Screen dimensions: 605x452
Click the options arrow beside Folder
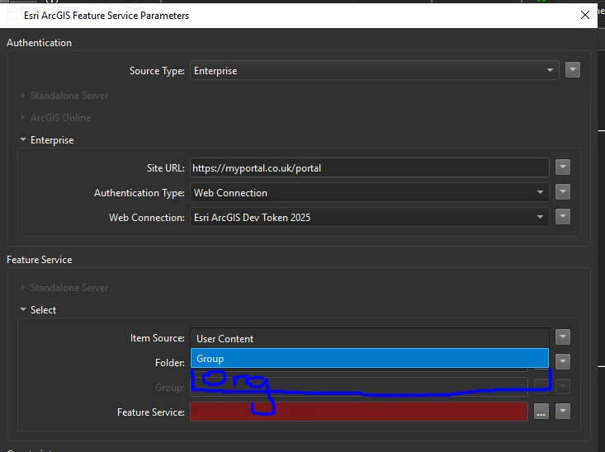pyautogui.click(x=563, y=362)
